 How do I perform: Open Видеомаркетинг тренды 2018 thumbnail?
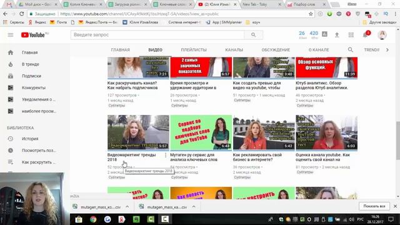pyautogui.click(x=138, y=132)
